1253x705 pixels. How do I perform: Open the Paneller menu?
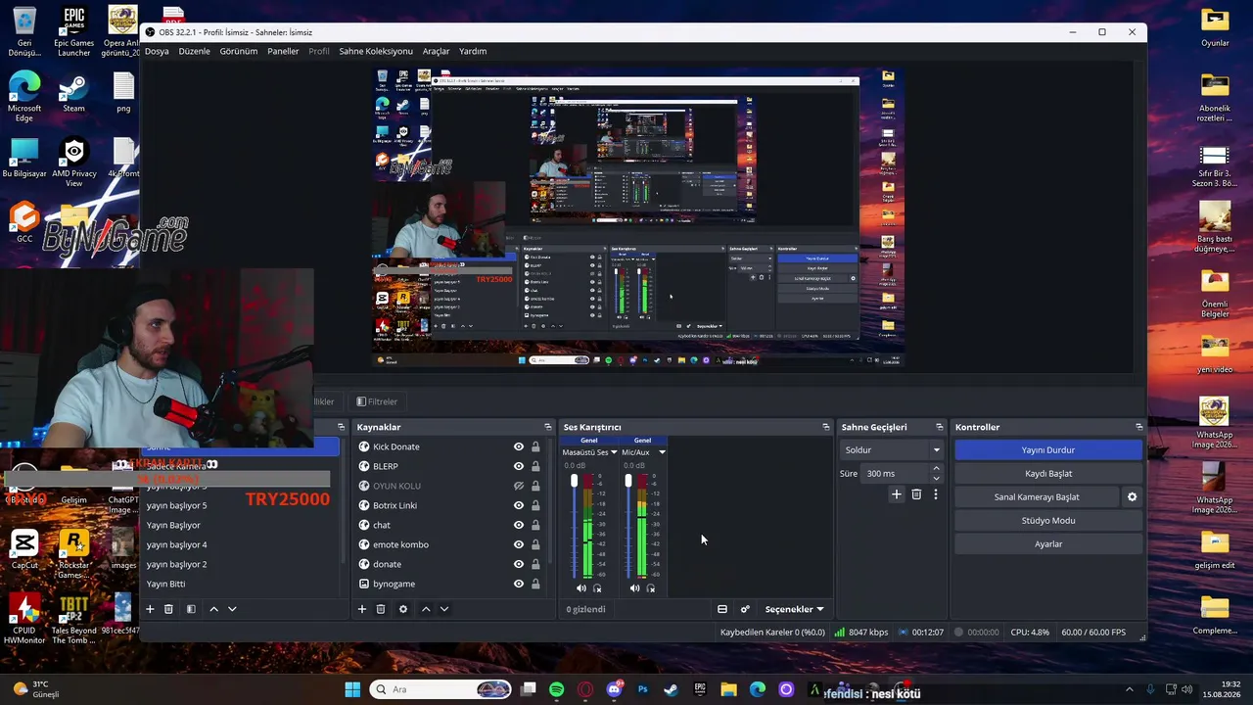pos(283,51)
